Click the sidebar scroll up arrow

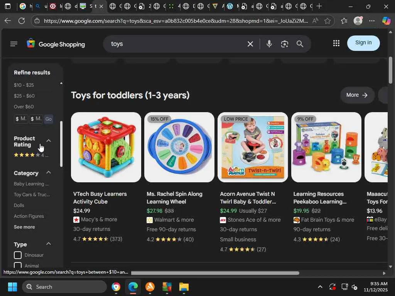(61, 83)
